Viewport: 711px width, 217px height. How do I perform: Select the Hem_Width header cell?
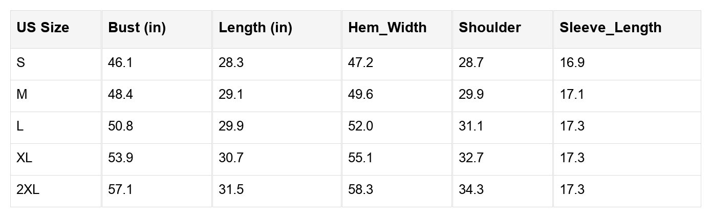[x=387, y=28]
